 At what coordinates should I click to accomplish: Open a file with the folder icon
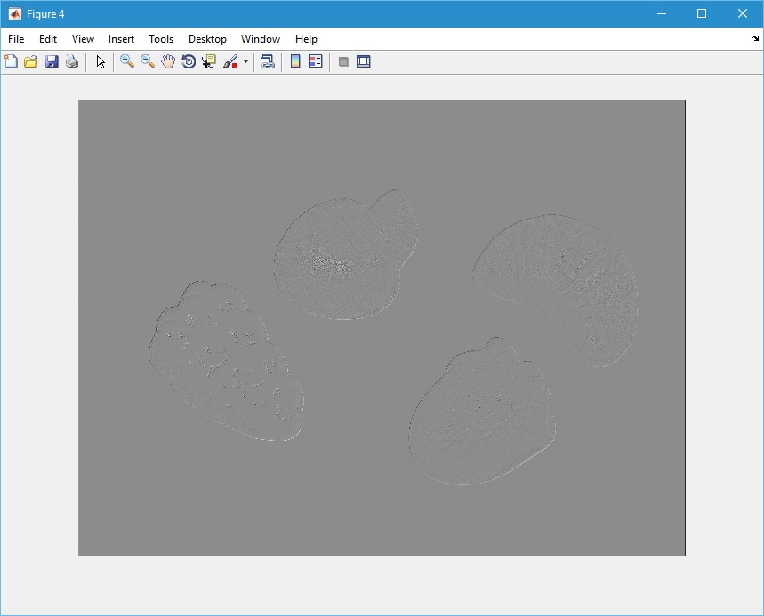coord(31,61)
